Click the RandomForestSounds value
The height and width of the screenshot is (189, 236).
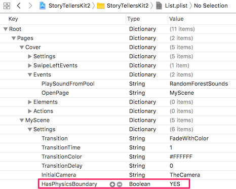[x=199, y=84]
